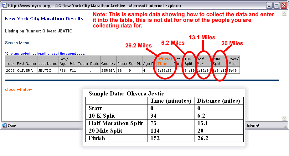
Task: Click the orange 'close window' link
Action: (x=18, y=90)
